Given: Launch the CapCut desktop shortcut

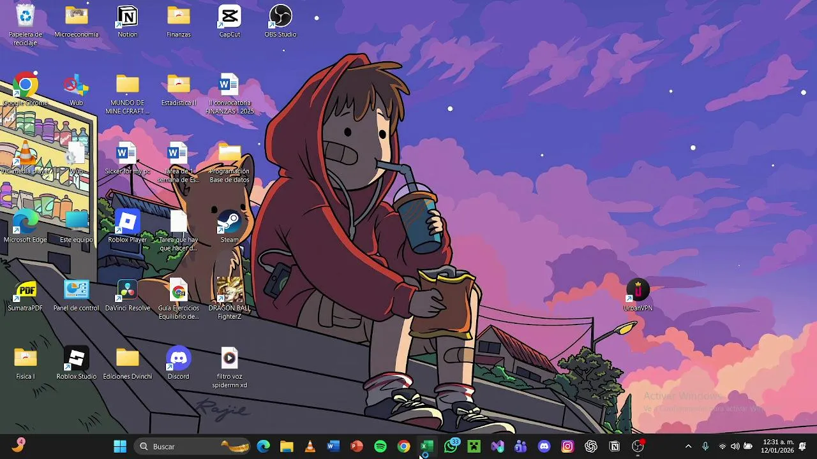Looking at the screenshot, I should click(230, 21).
